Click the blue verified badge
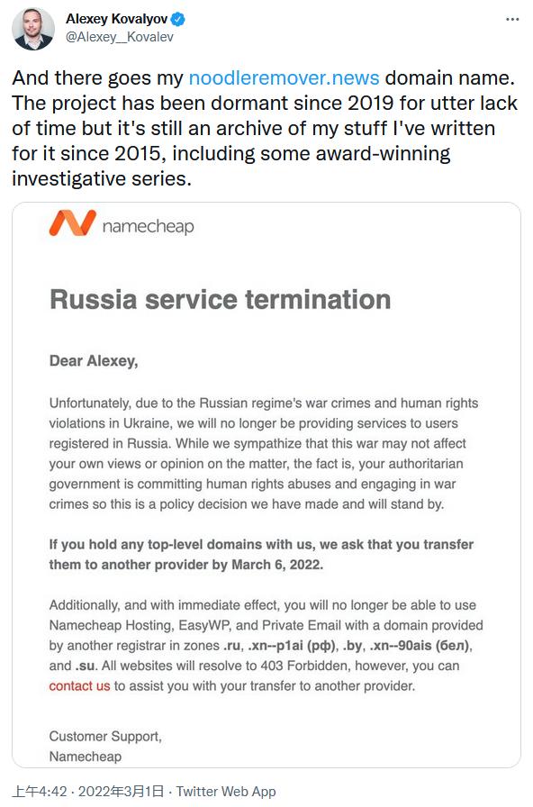The width and height of the screenshot is (533, 807). point(178,20)
